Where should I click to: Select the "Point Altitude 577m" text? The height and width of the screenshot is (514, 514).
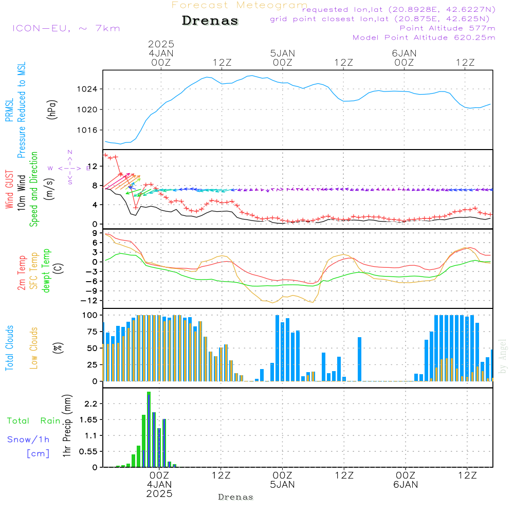click(x=447, y=28)
